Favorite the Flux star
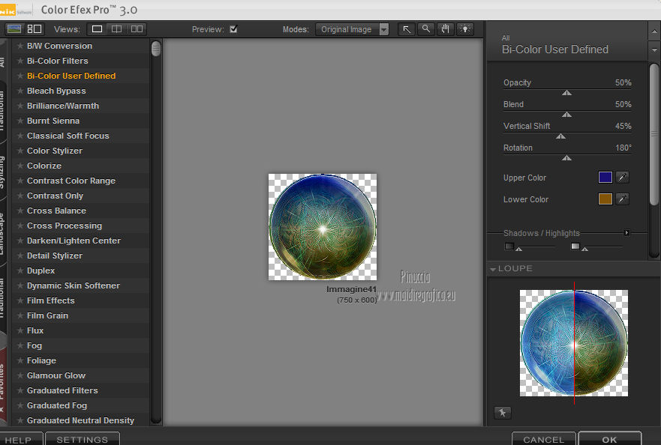This screenshot has width=661, height=445. (20, 330)
